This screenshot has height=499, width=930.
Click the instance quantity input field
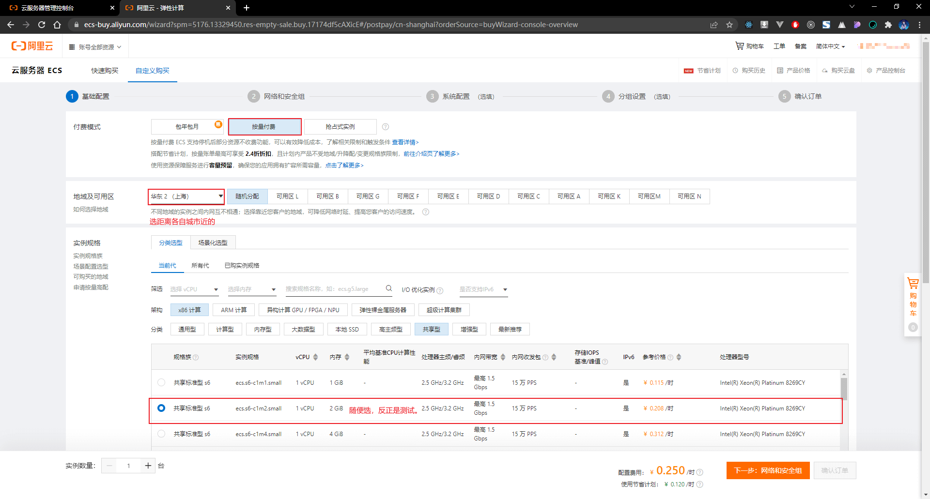pyautogui.click(x=128, y=466)
